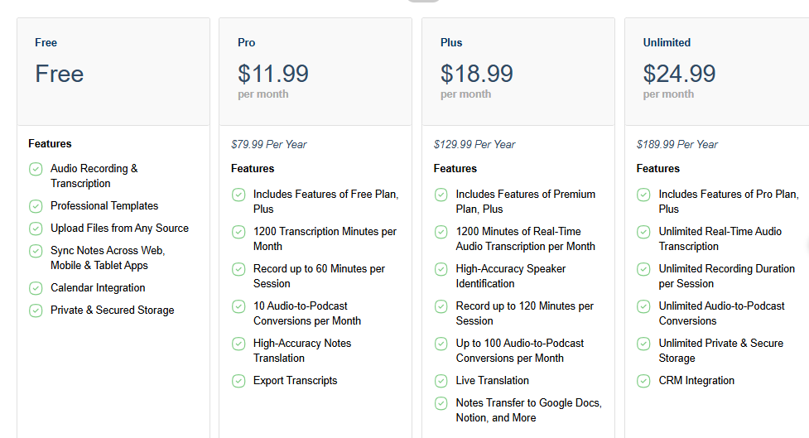Click Unlimited Audio-to-Podcast Conversions feature

(x=721, y=313)
